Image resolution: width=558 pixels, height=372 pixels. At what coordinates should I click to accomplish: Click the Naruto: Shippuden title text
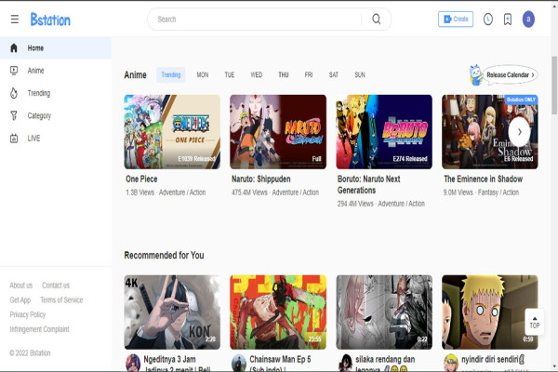tap(261, 179)
